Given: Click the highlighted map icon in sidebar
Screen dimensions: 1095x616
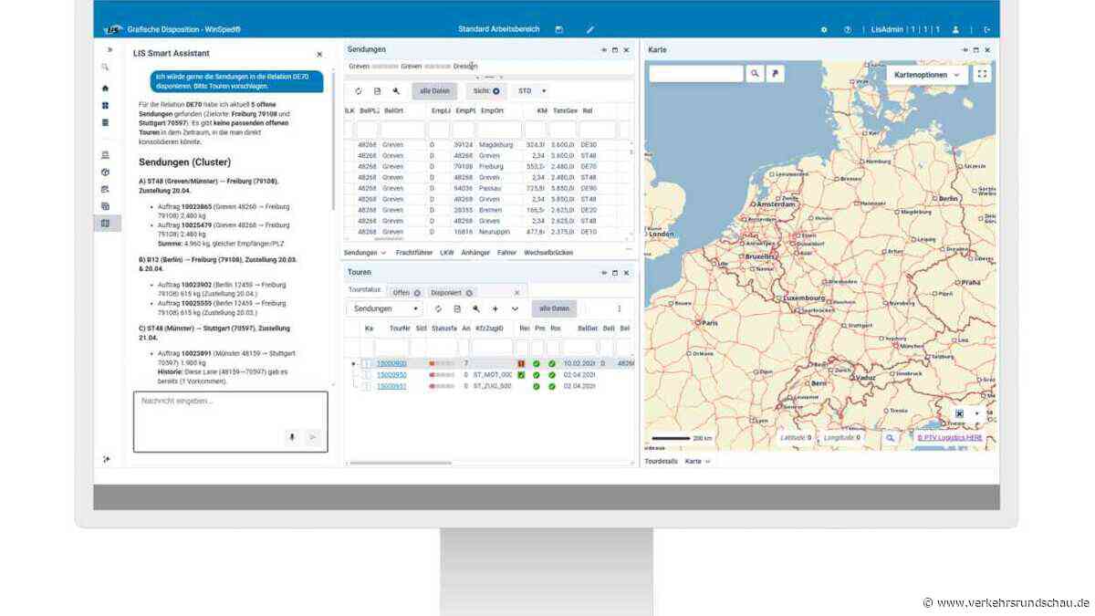Looking at the screenshot, I should [x=105, y=223].
